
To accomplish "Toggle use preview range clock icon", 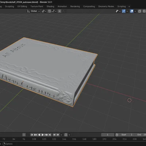I will click(117, 135).
